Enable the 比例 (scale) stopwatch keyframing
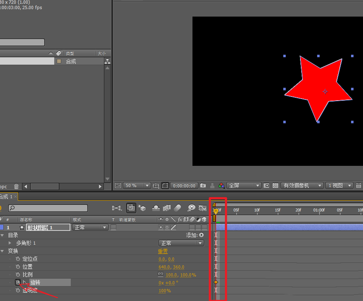This screenshot has width=363, height=301. [x=18, y=274]
